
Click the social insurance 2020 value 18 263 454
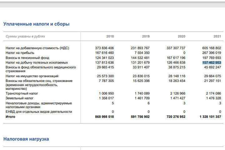coord(177,81)
